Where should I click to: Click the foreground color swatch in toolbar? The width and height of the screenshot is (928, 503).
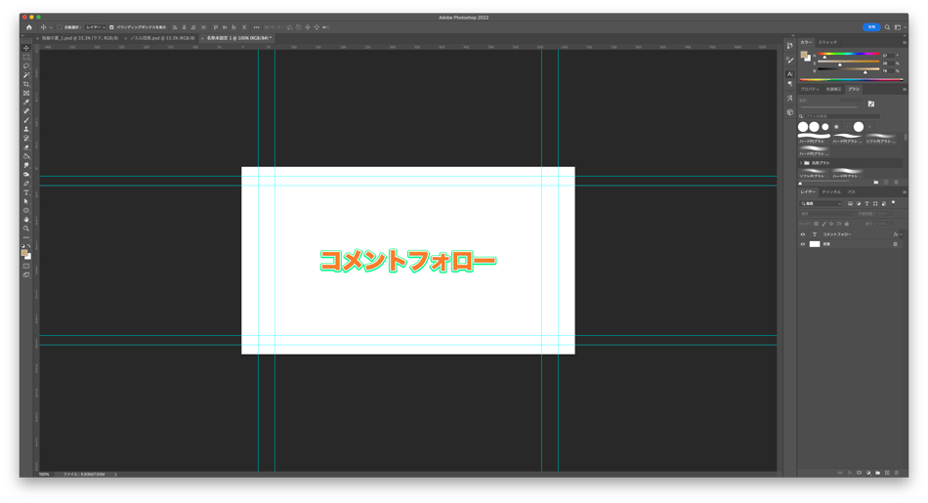tap(24, 253)
